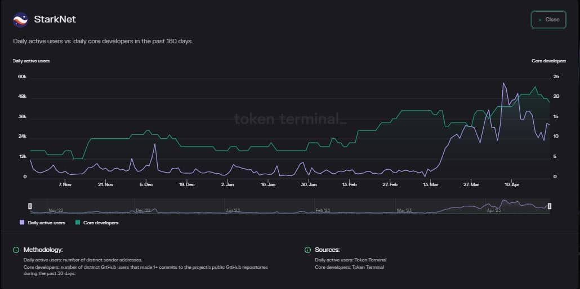Click the right range slider handle
Viewport: 580px width, 289px height.
click(550, 206)
